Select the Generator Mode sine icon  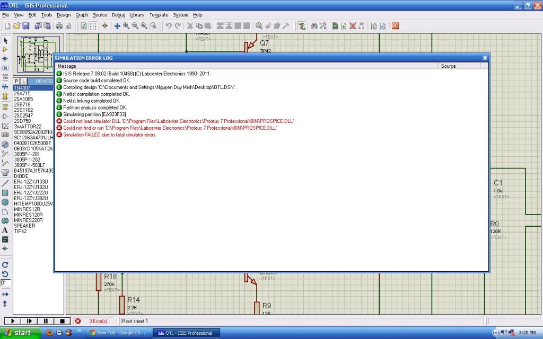5,145
